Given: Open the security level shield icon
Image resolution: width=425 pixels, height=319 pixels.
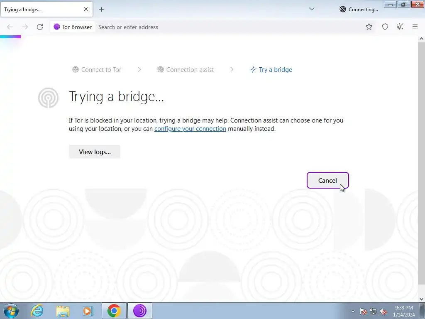Looking at the screenshot, I should coord(385,27).
